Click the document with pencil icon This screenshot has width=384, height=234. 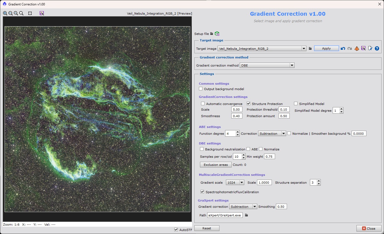click(370, 49)
